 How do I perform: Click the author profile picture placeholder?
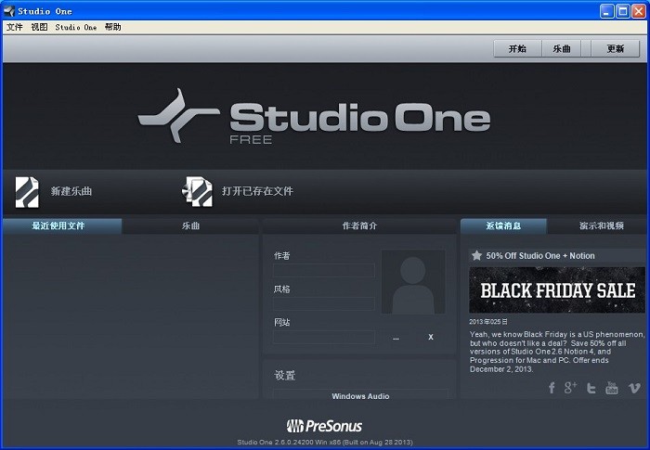pos(413,281)
